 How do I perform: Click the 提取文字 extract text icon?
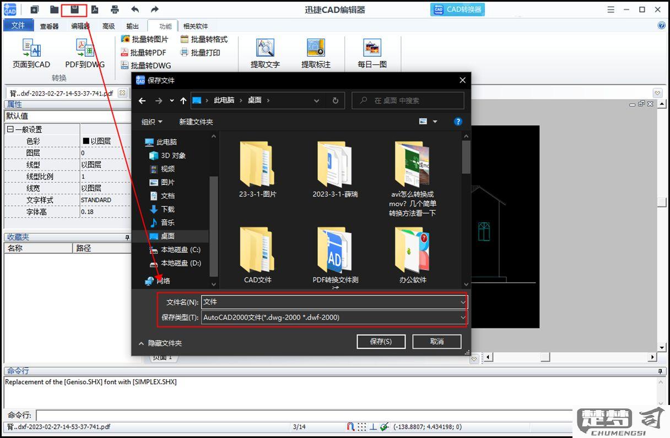point(265,48)
